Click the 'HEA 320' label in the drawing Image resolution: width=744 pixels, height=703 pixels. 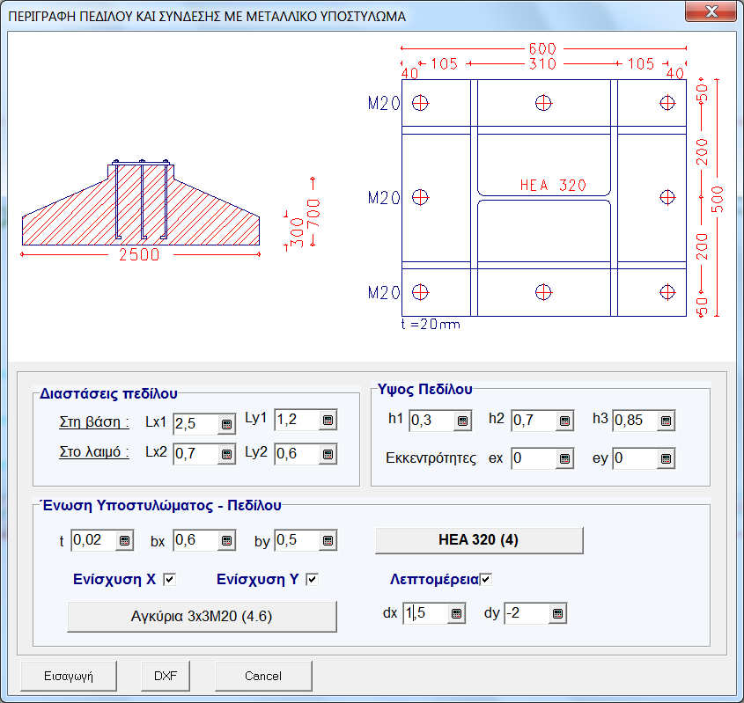[553, 186]
